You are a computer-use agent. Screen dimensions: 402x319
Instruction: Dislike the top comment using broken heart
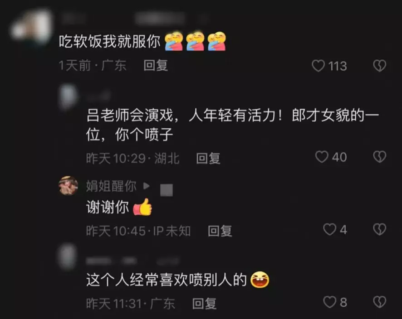coord(379,66)
